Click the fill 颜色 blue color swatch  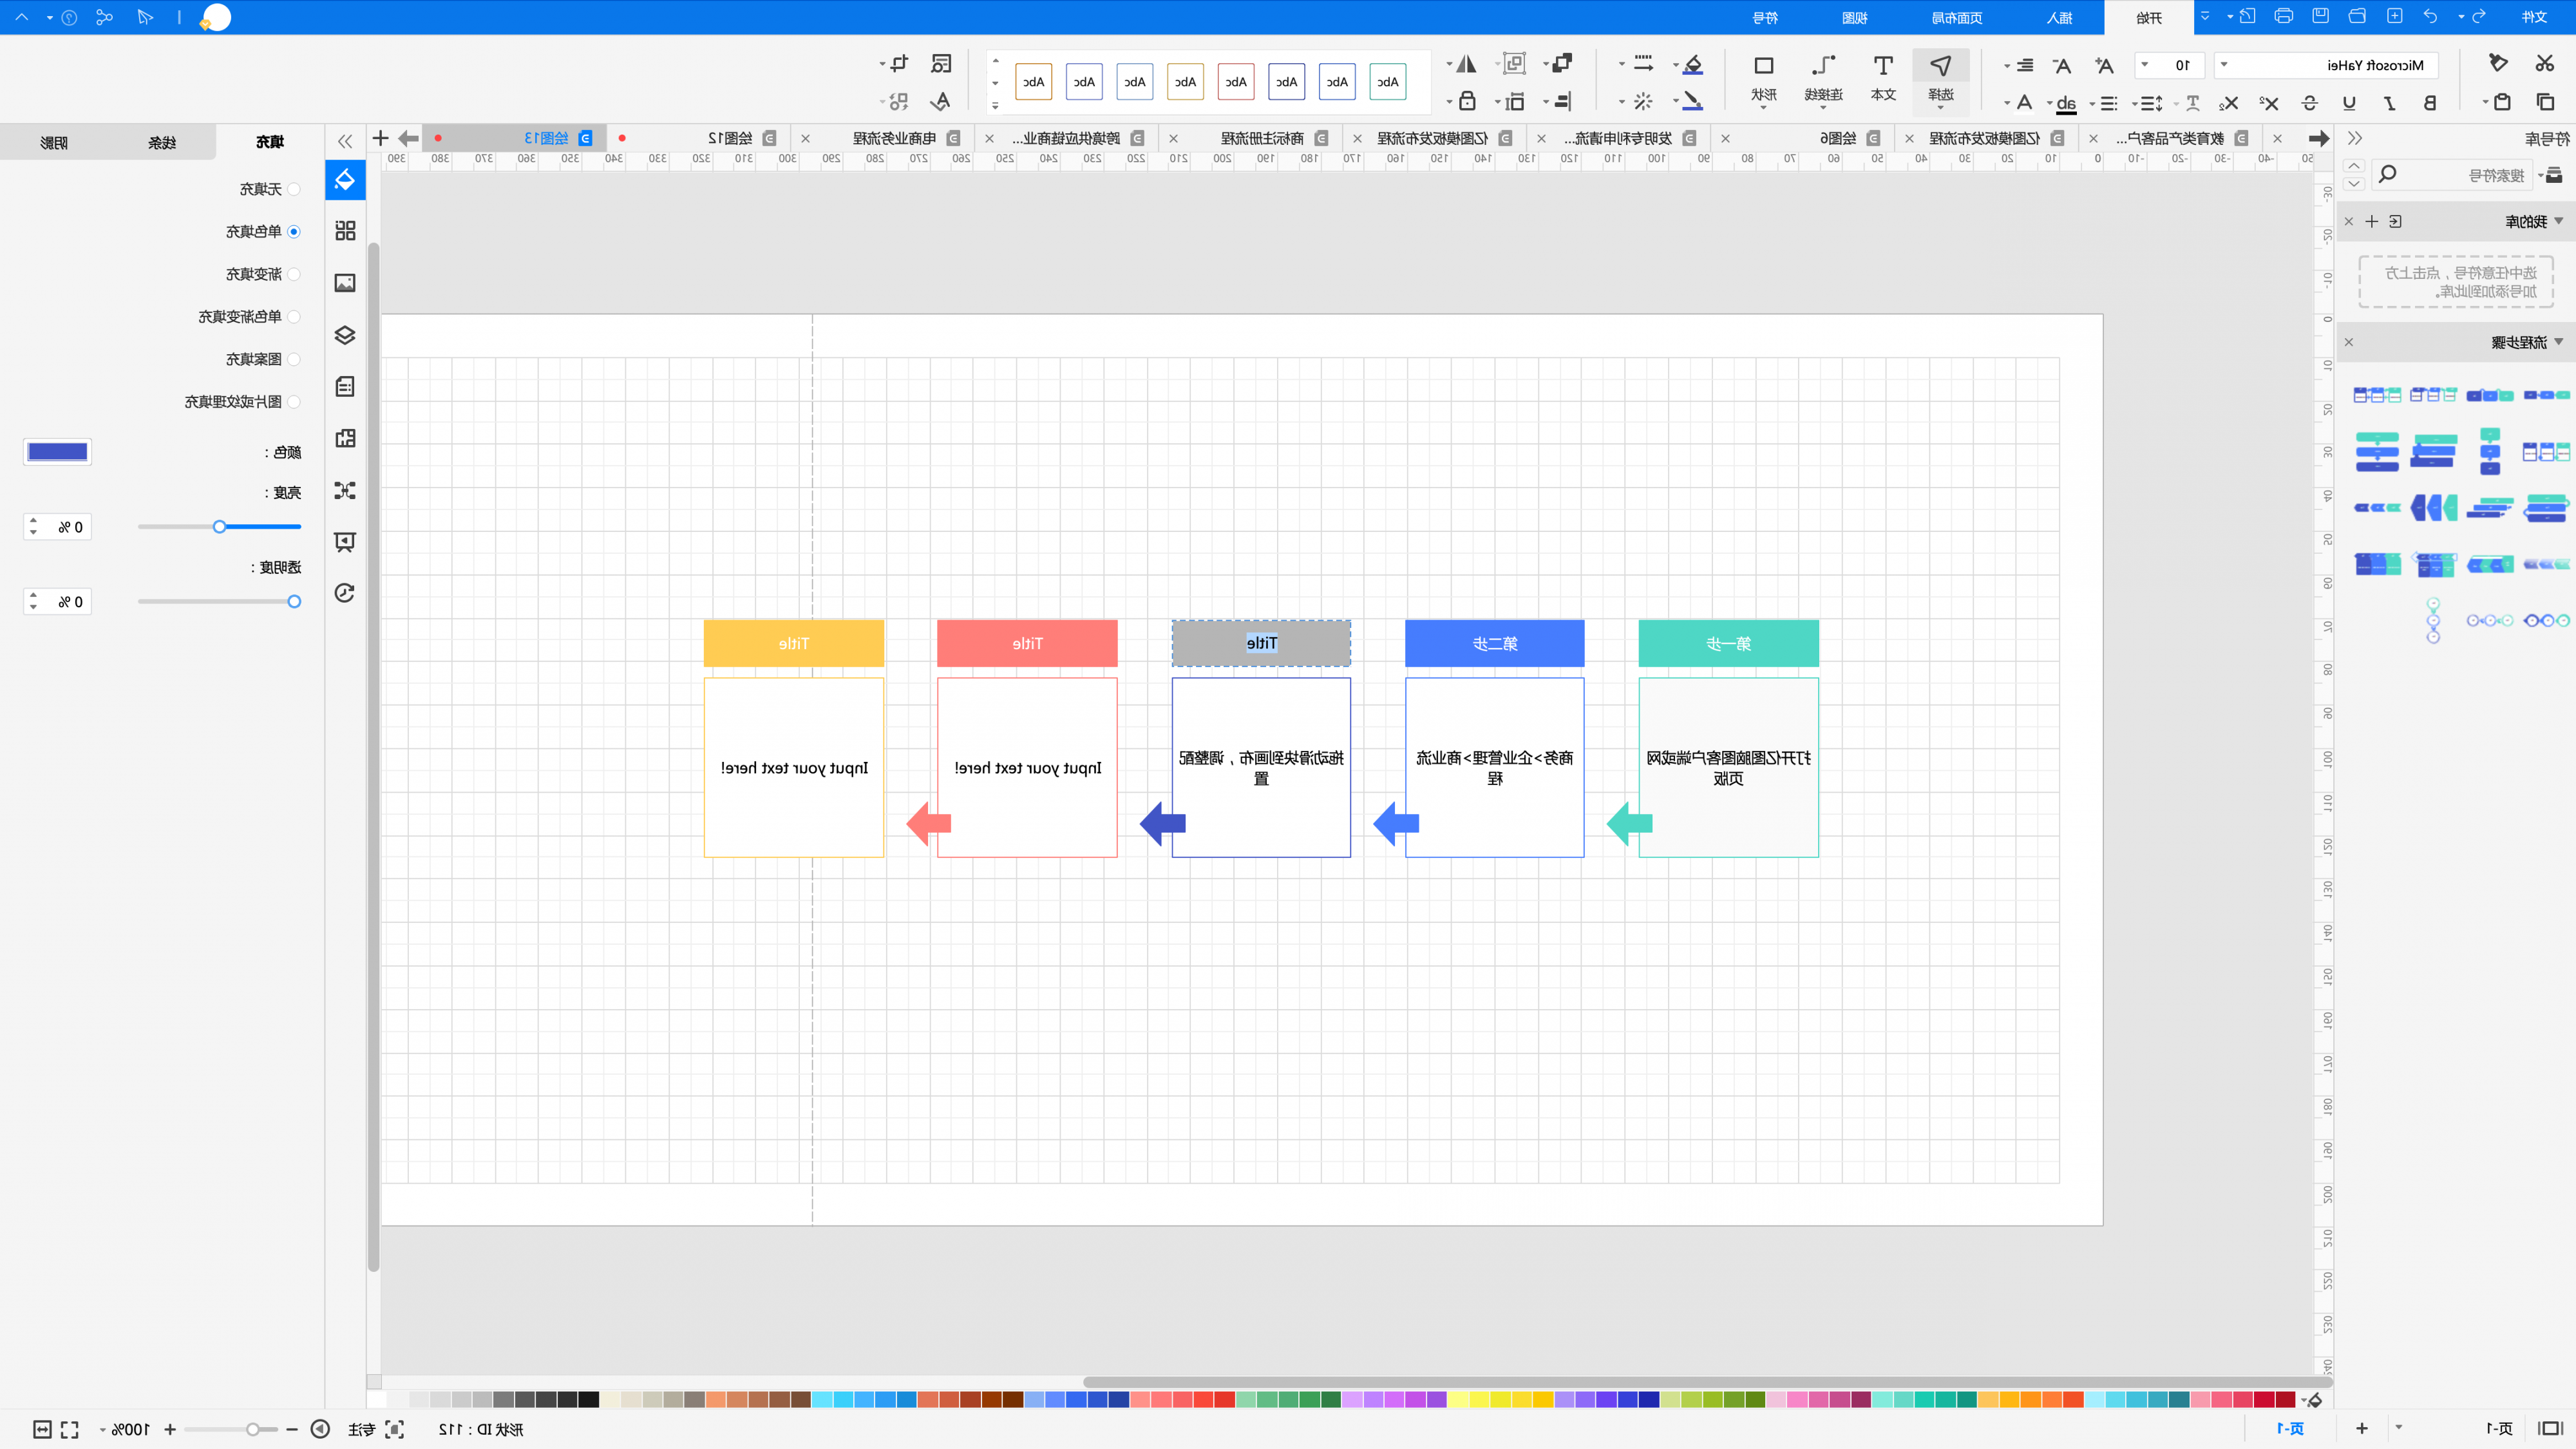[58, 452]
